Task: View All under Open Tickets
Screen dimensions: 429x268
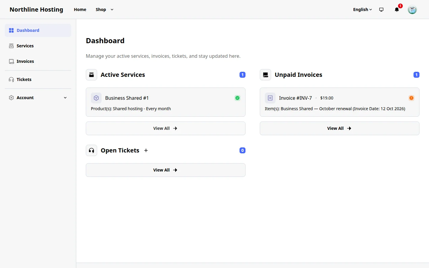Action: [x=166, y=170]
